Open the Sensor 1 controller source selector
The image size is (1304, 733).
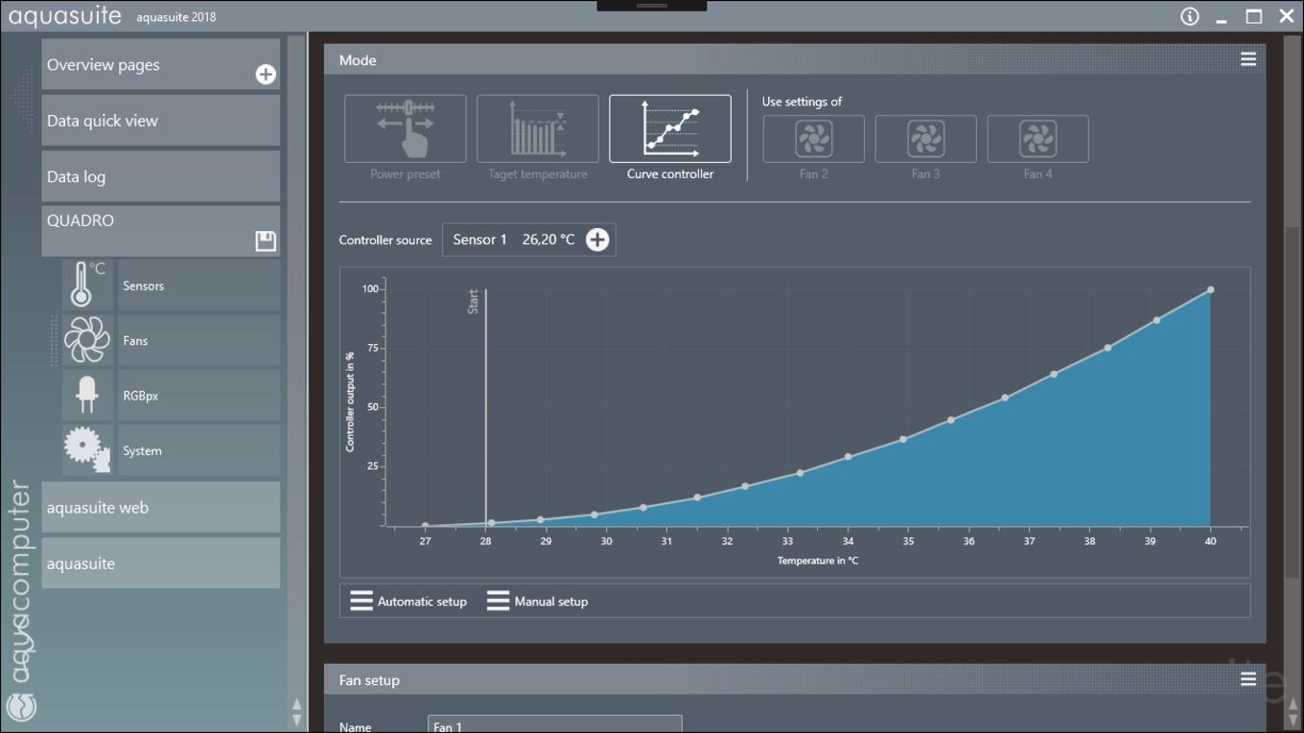(529, 240)
